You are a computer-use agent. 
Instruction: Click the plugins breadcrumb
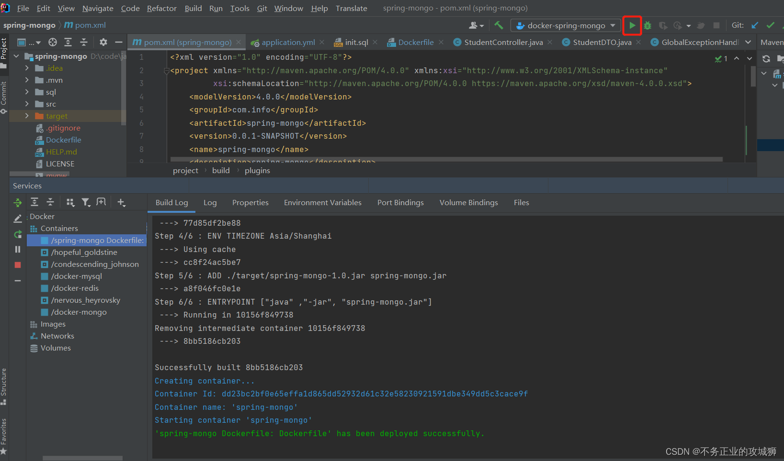pyautogui.click(x=257, y=170)
